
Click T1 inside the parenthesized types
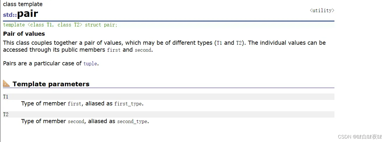point(220,43)
